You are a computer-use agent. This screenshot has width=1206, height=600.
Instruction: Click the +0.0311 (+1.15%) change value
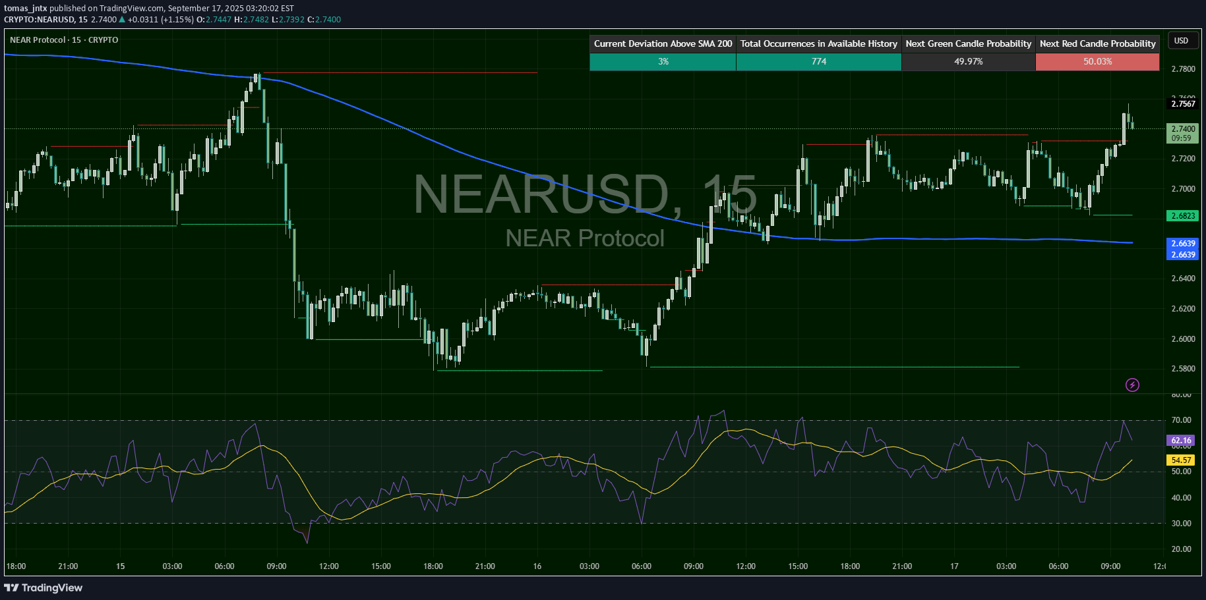point(160,20)
